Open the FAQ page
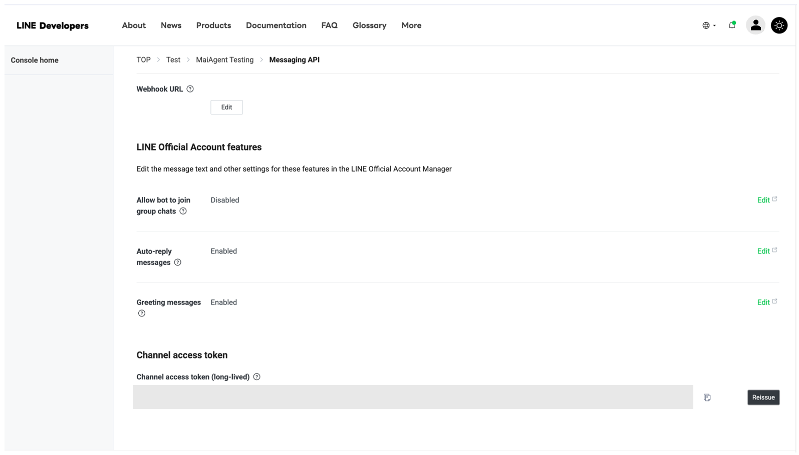Screen dimensions: 799x455 click(329, 25)
